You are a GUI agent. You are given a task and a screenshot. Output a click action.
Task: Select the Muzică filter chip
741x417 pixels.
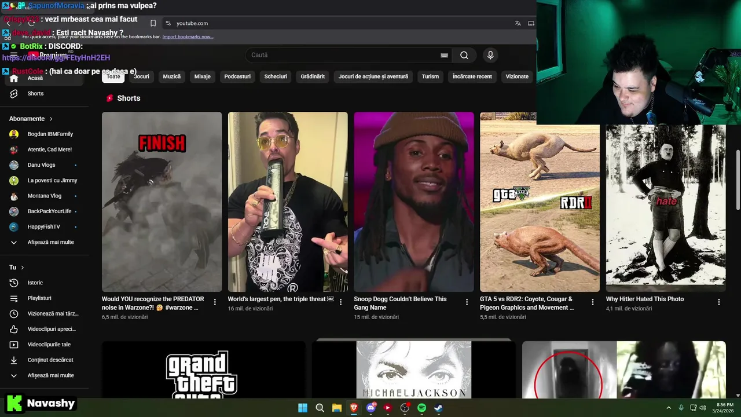(x=172, y=76)
